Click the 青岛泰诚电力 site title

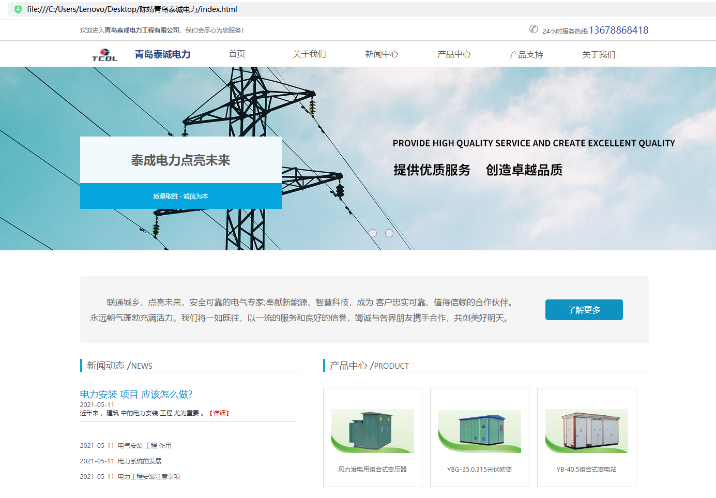pyautogui.click(x=162, y=54)
